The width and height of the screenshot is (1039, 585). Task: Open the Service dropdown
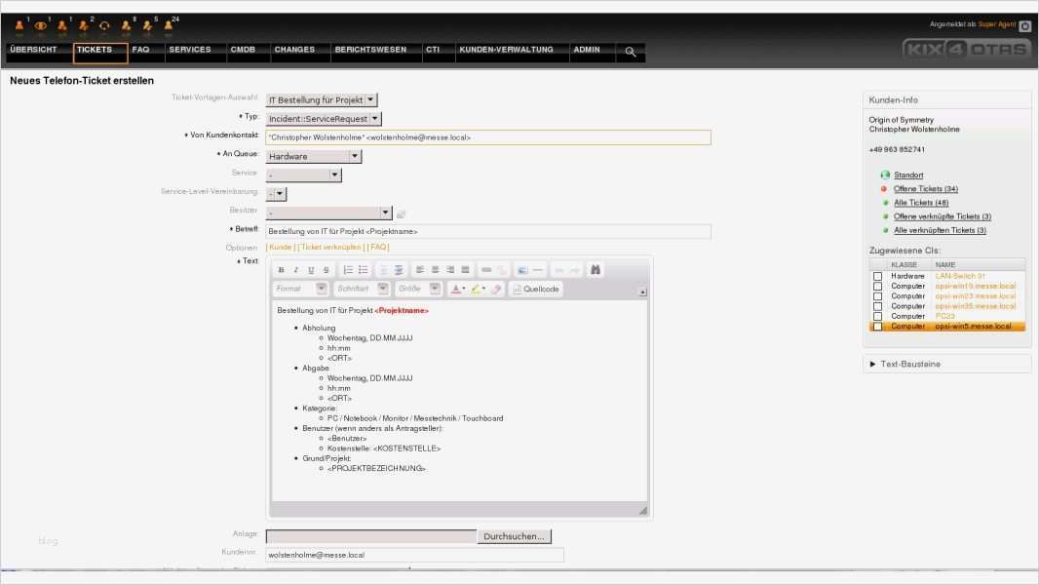tap(303, 175)
